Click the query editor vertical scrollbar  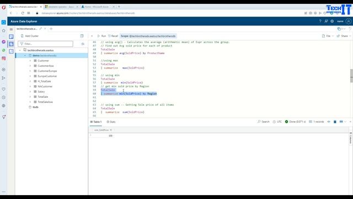pos(351,76)
